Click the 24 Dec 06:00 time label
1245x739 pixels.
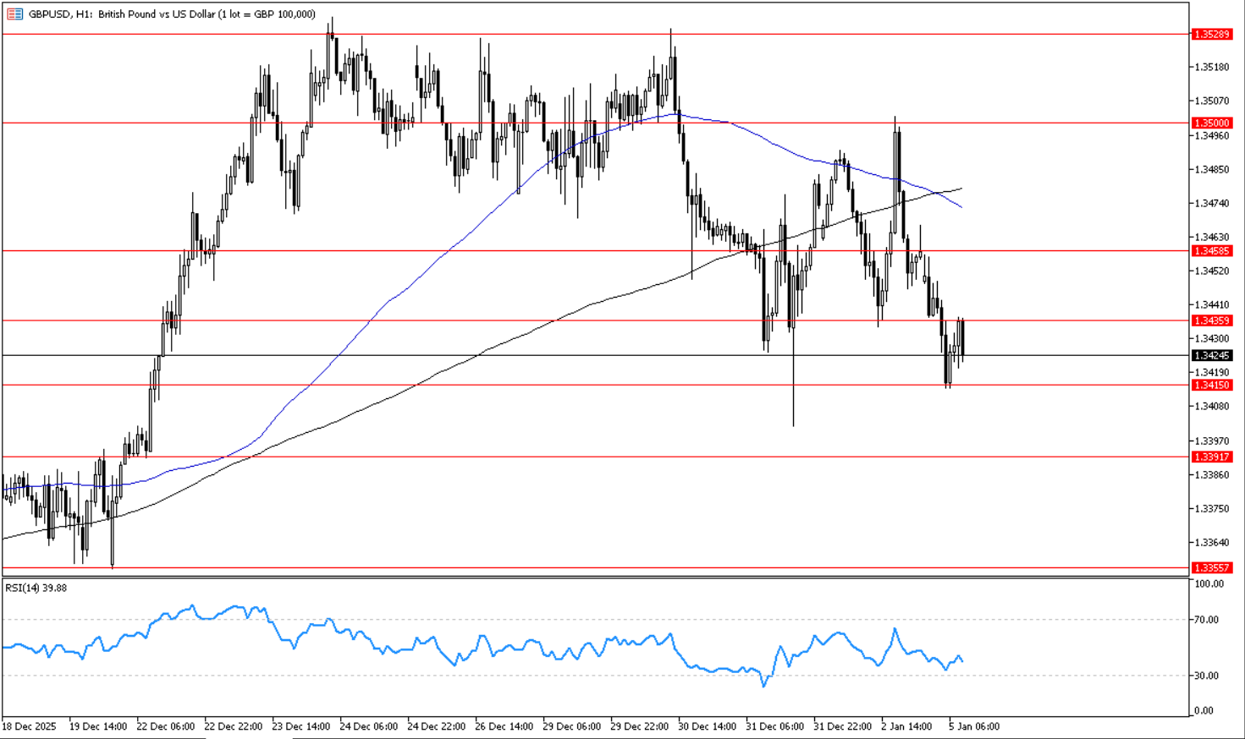[368, 726]
